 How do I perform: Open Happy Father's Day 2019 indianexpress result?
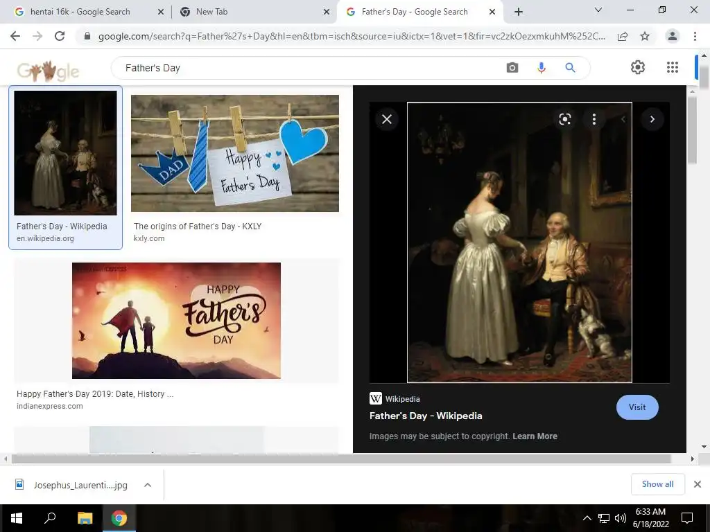click(x=95, y=393)
